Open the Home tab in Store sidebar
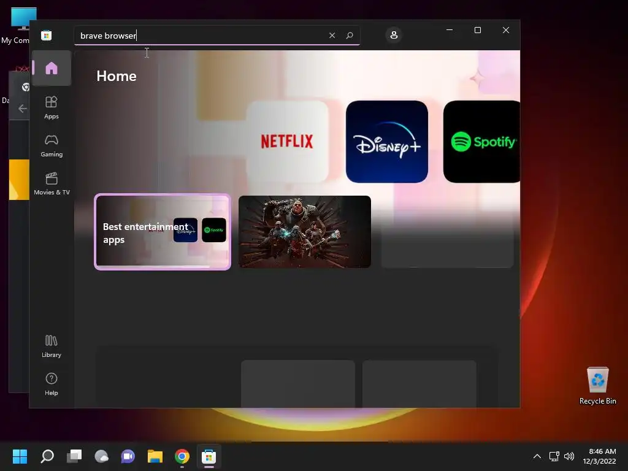Viewport: 628px width, 471px height. (x=52, y=68)
